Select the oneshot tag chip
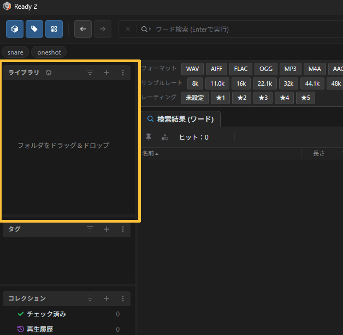Viewport: 343px width, 335px height. 49,52
